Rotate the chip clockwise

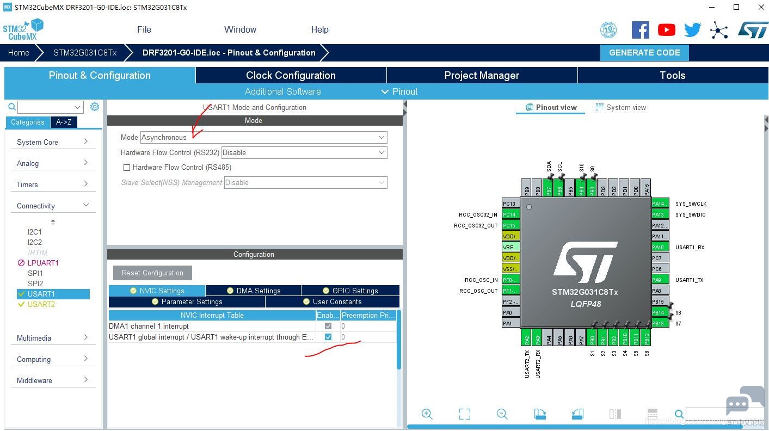pos(540,414)
